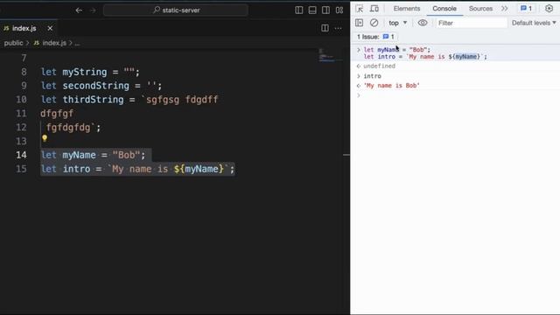Viewport: 560px width, 315px height.
Task: Open the breadcrumb ellipsis symbol item
Action: [x=77, y=43]
